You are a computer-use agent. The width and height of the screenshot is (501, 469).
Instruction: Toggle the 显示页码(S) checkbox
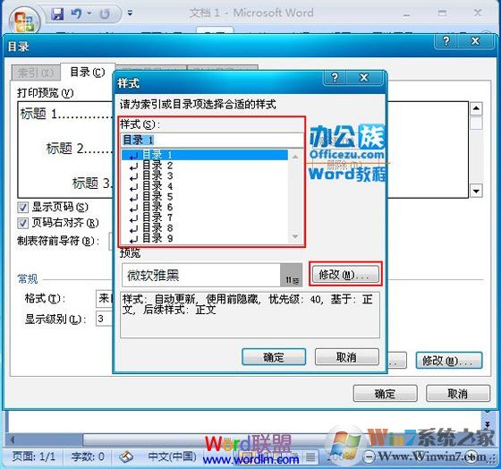coord(22,207)
